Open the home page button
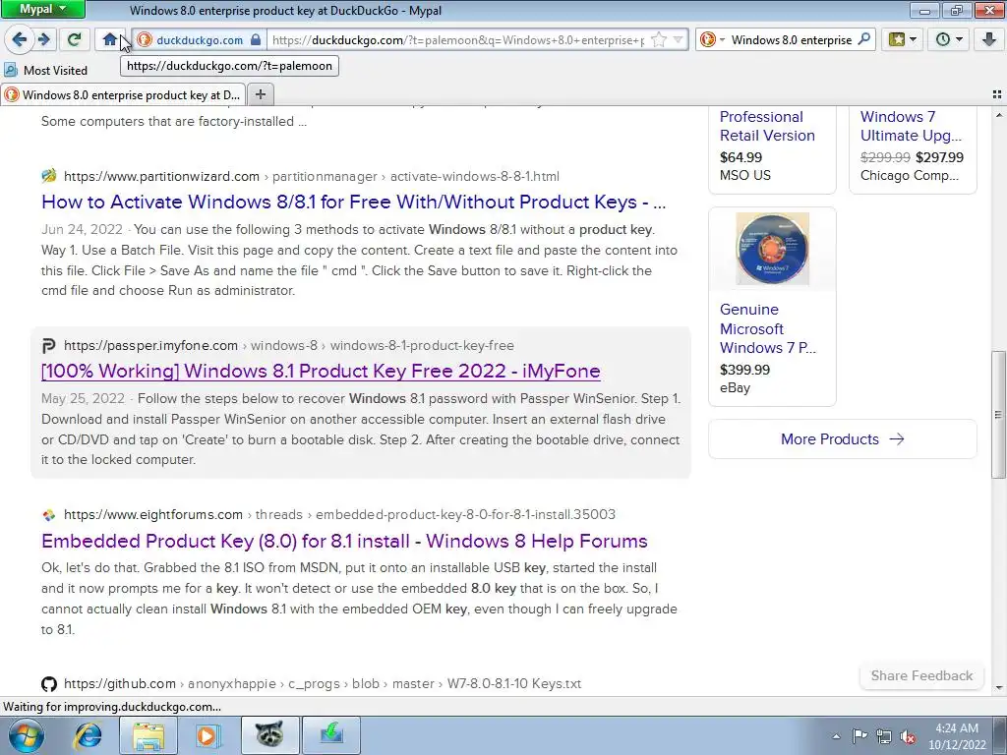1007x755 pixels. [x=110, y=39]
